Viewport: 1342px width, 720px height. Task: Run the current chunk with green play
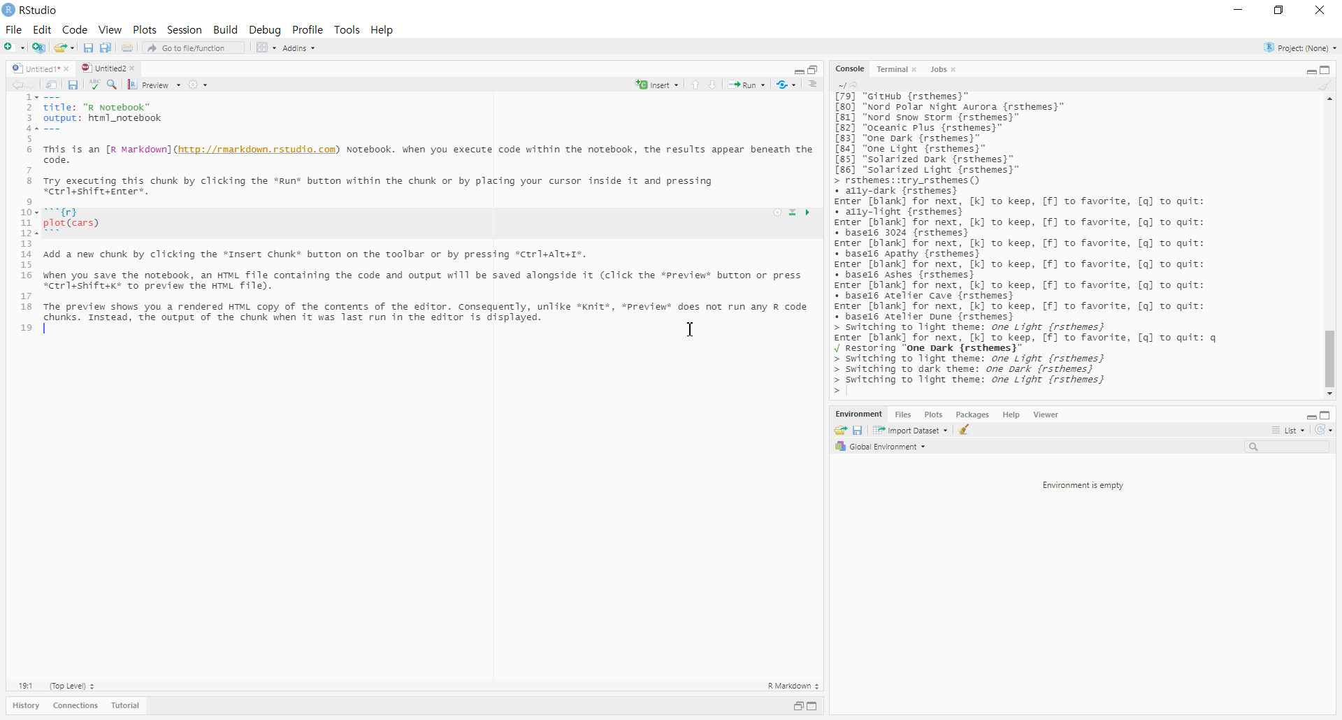click(807, 213)
